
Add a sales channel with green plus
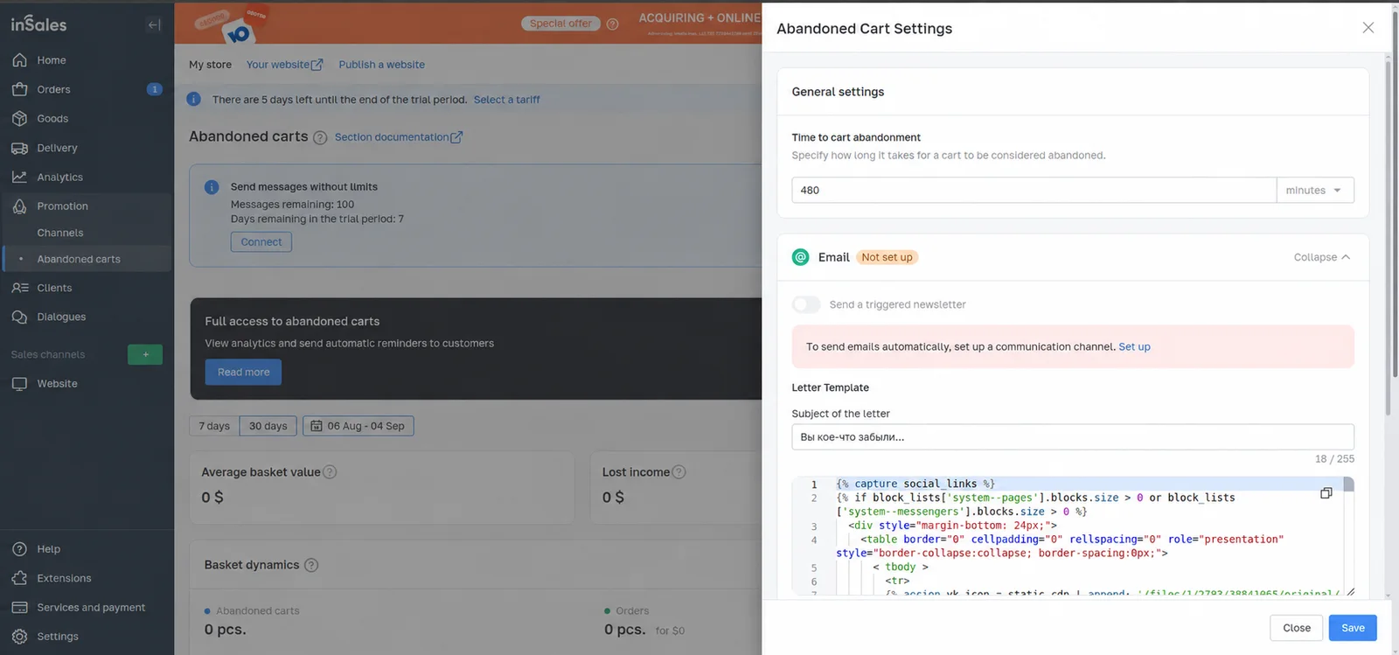pos(145,354)
